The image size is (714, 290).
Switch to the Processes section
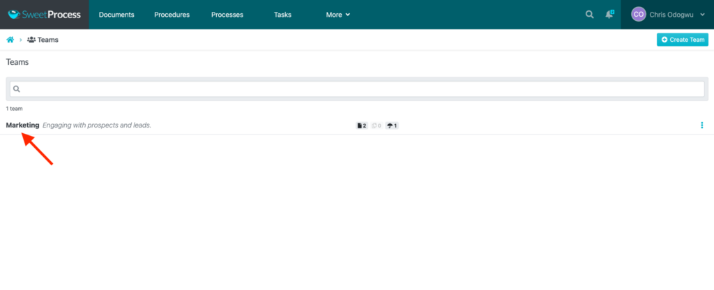(227, 15)
